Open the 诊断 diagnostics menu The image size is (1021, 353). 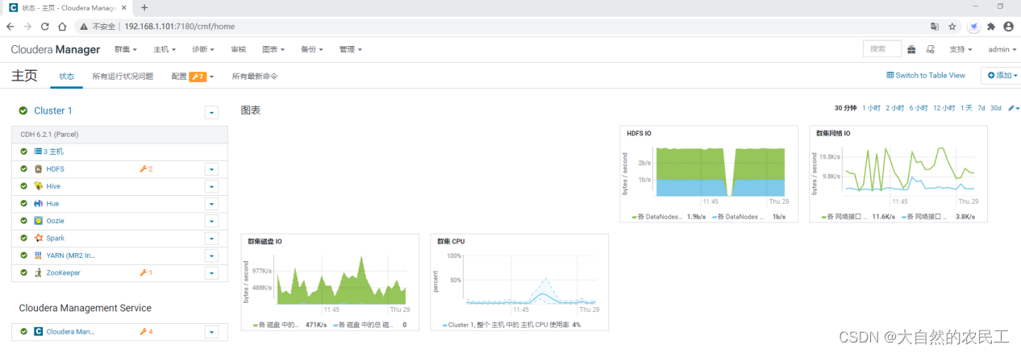pos(203,49)
